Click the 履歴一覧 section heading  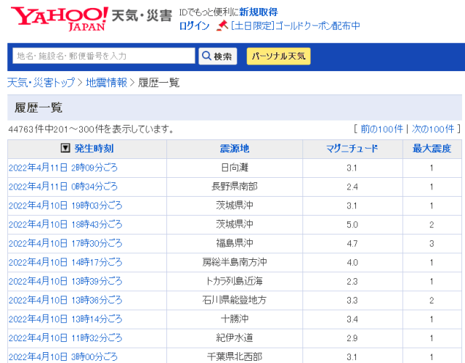pyautogui.click(x=39, y=107)
